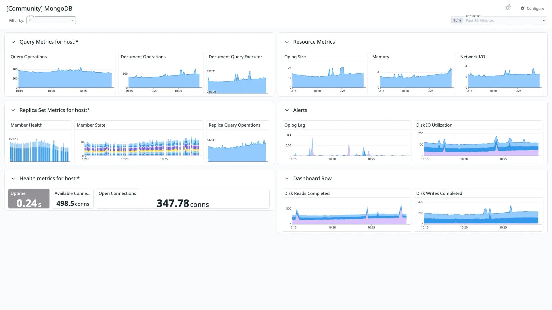Collapse the Resource Metrics section
Viewport: 552px width, 310px height.
coord(287,42)
